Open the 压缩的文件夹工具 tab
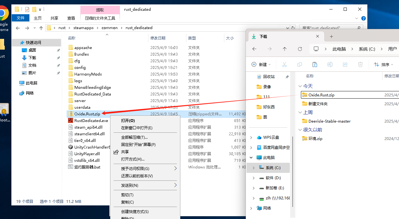This screenshot has height=219, width=399. pos(100,18)
